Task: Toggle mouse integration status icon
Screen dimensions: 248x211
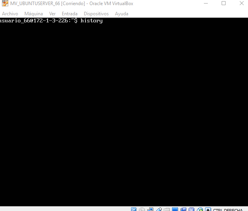Action: click(x=200, y=209)
